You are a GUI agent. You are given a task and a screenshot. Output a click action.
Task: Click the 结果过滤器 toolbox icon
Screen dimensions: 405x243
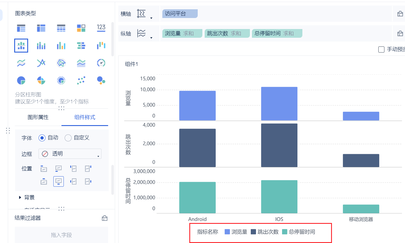(105, 218)
